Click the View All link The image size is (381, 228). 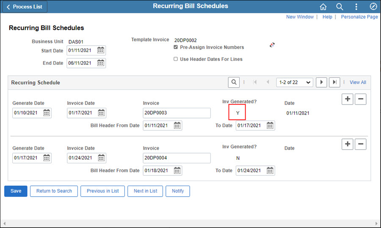358,82
